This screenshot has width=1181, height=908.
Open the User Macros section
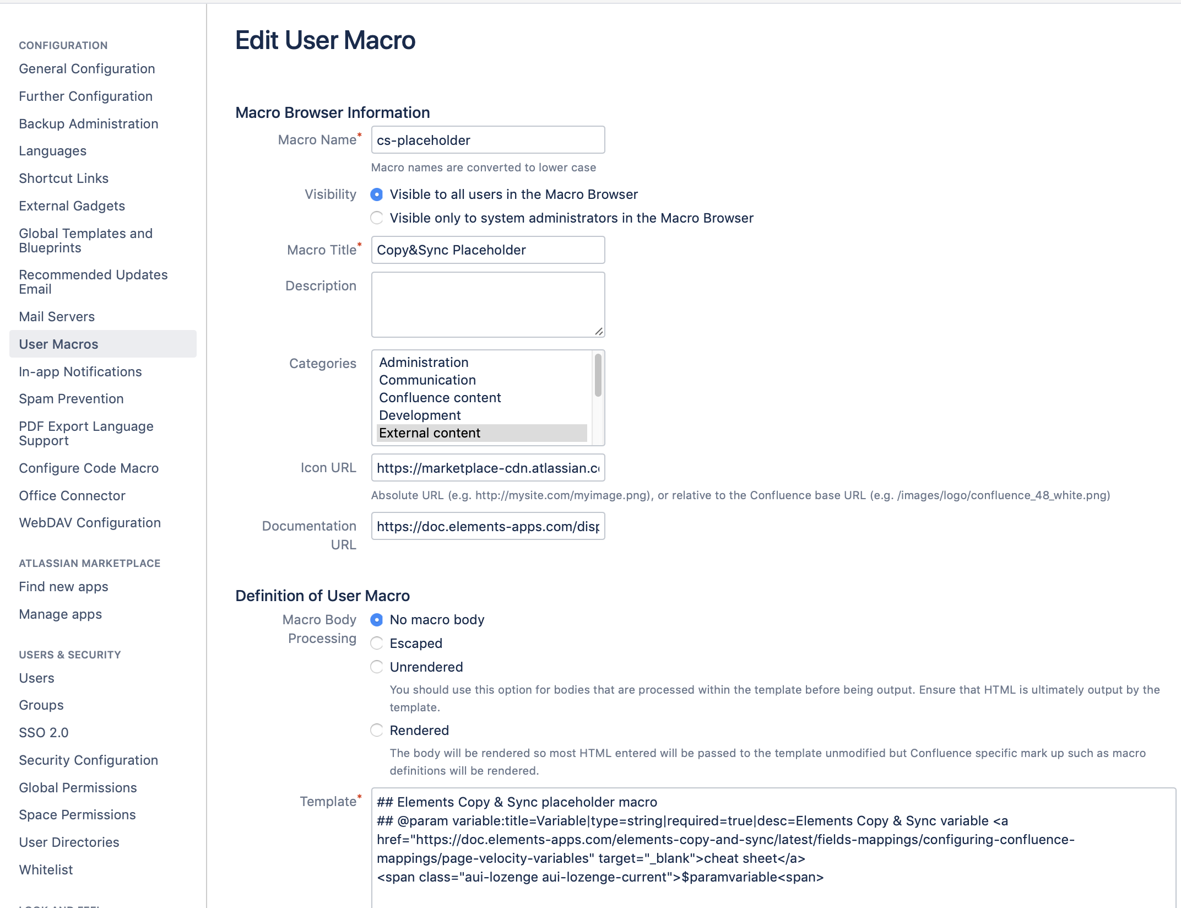(x=58, y=344)
